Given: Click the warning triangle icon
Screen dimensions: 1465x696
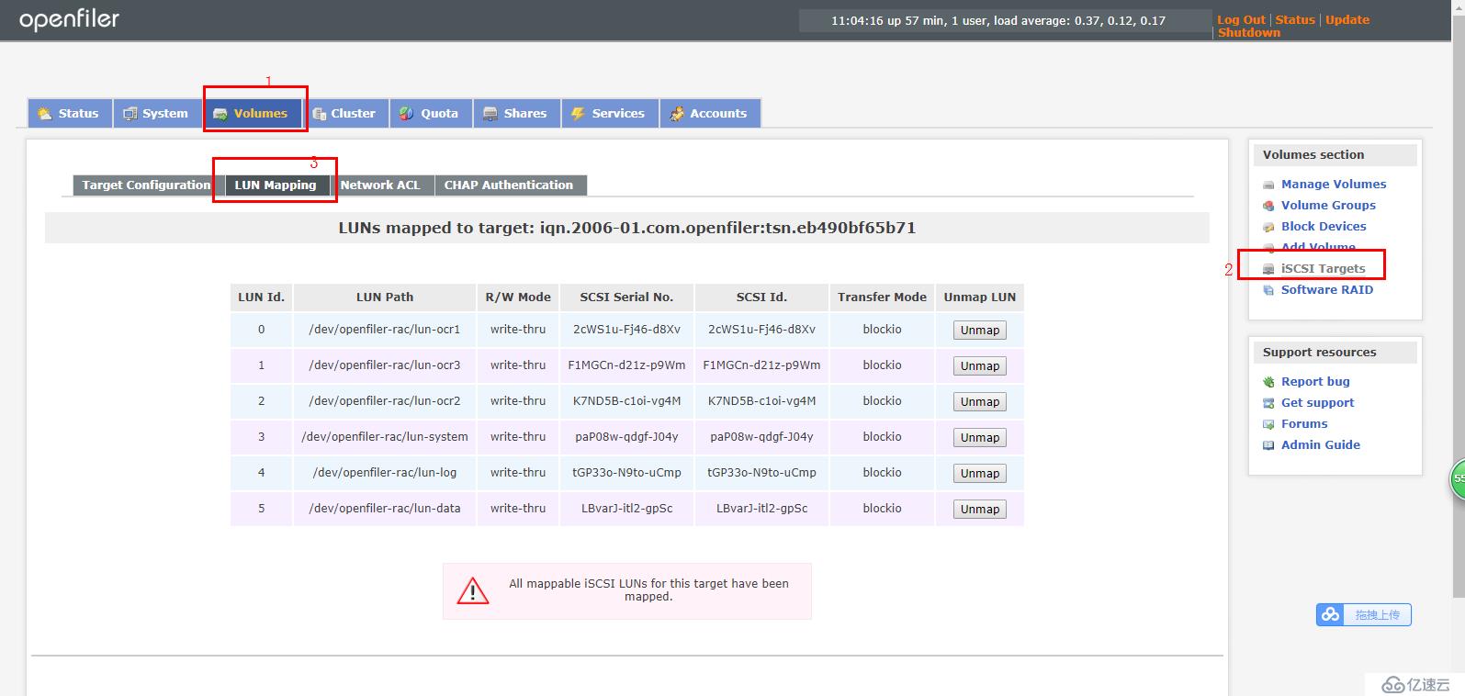Looking at the screenshot, I should pos(473,590).
